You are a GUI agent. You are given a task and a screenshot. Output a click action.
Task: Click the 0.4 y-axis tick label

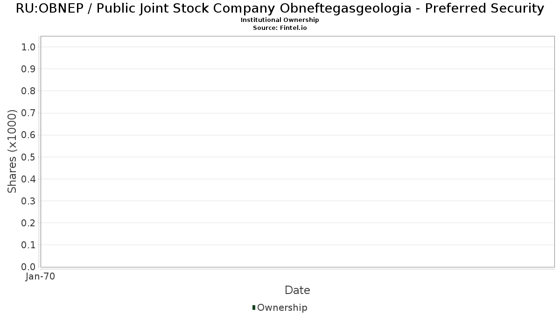pyautogui.click(x=28, y=179)
